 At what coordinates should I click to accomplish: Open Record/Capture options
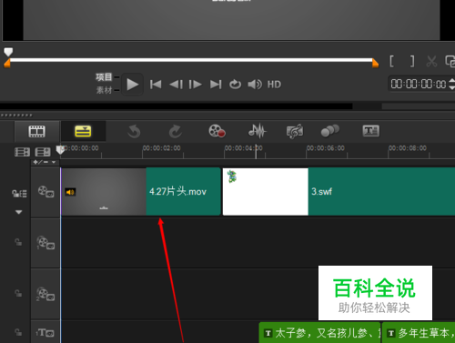click(x=217, y=131)
